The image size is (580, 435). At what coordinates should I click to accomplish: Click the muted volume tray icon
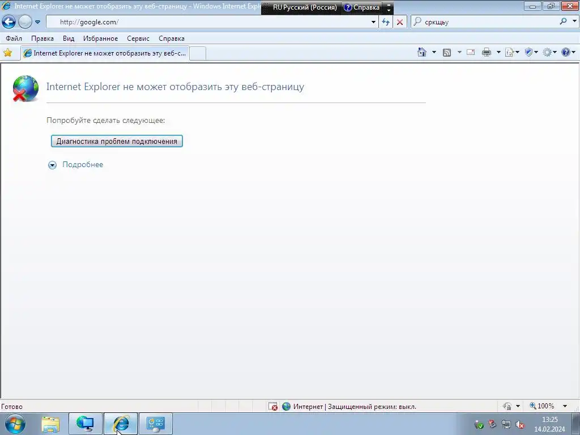520,424
